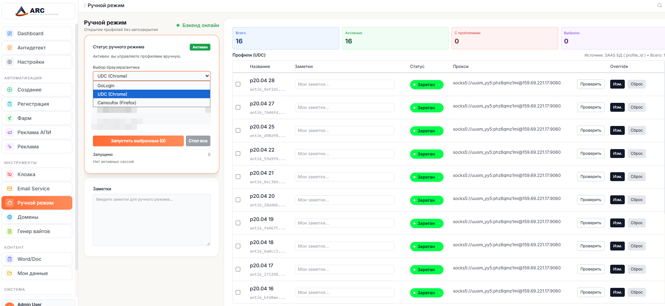Collapse the UDC (Chrome) browser select box

point(151,76)
